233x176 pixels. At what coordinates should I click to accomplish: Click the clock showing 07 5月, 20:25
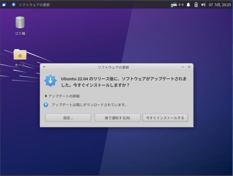click(x=220, y=5)
